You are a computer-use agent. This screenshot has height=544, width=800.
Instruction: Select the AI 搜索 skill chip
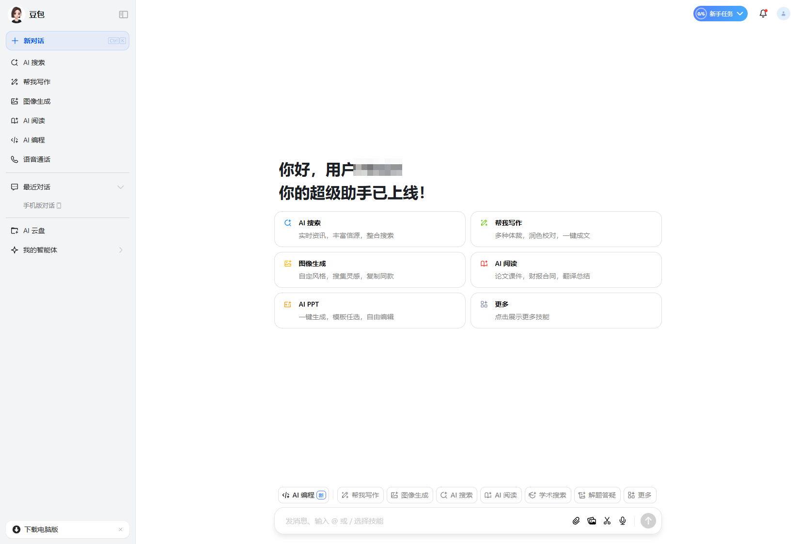point(456,495)
